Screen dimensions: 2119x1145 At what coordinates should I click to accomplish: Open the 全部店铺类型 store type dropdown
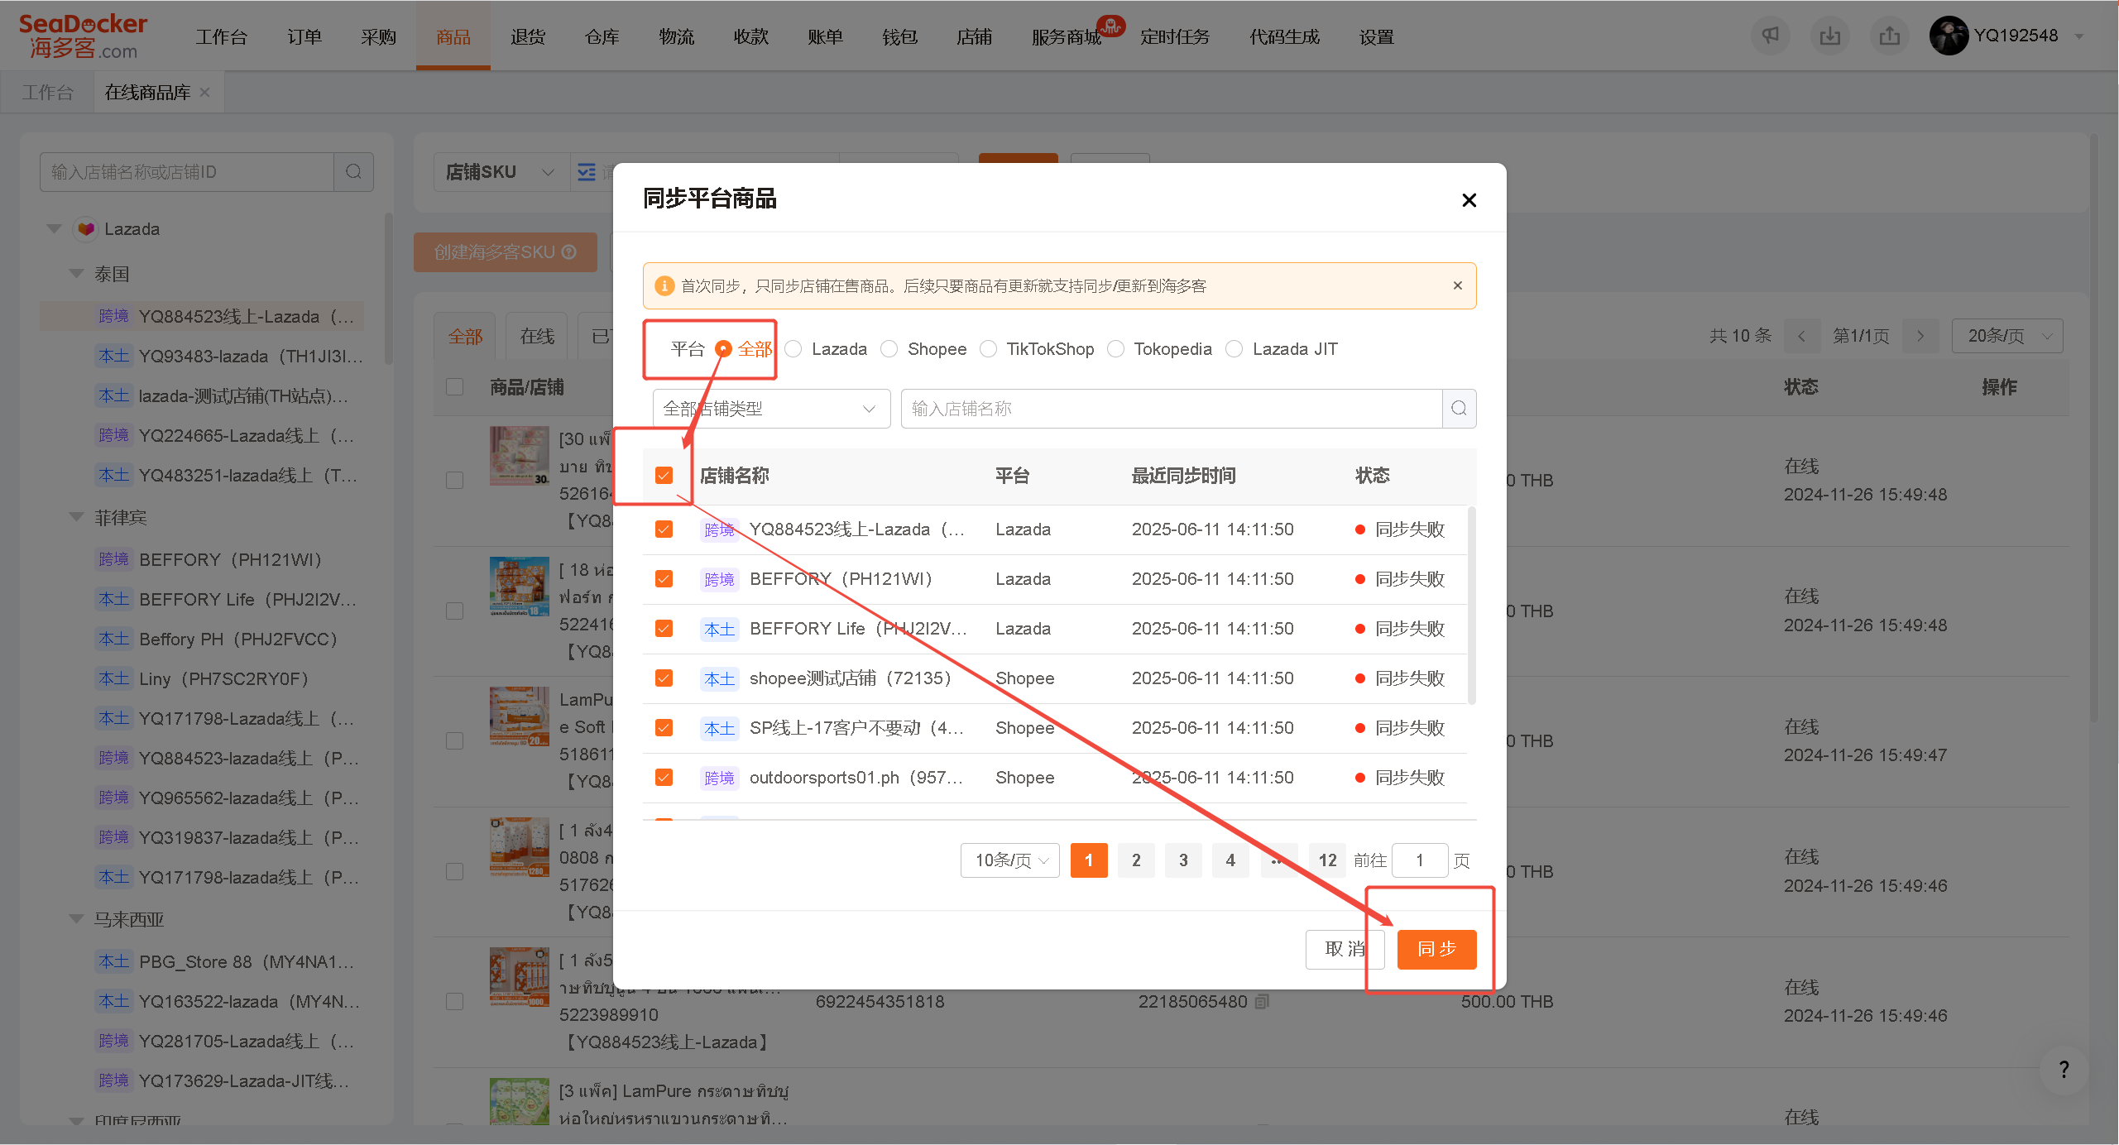[771, 409]
